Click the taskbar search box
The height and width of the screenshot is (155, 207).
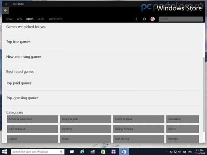[x=38, y=152]
